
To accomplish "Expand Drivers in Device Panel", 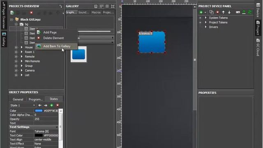I will tap(205, 27).
